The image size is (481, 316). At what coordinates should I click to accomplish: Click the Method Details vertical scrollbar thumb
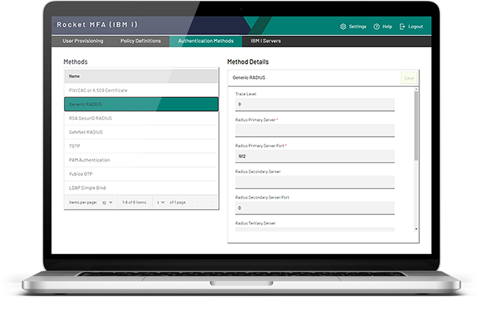[x=416, y=126]
